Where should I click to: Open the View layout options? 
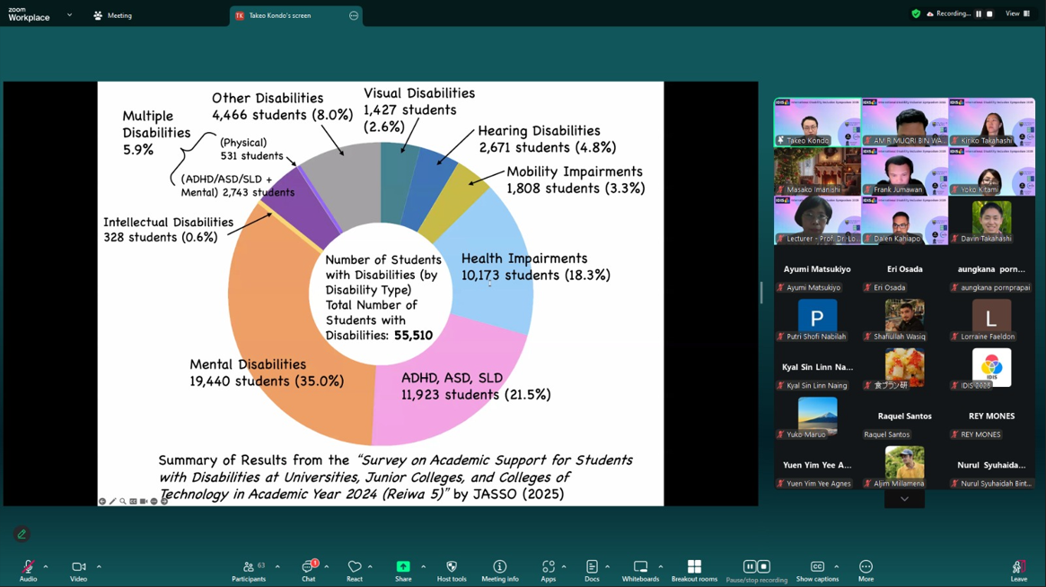[1017, 13]
